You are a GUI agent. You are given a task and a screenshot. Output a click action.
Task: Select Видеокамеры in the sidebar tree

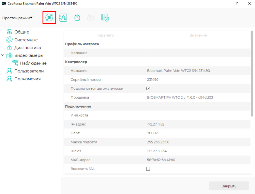point(29,55)
